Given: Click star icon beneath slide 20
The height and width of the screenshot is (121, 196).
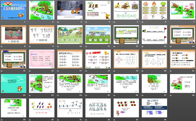Looking at the screenshot, I should click(x=143, y=71).
